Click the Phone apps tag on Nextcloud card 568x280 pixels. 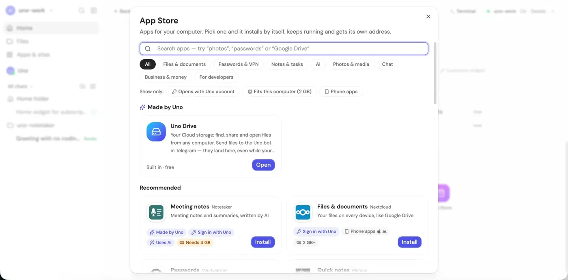tap(366, 231)
